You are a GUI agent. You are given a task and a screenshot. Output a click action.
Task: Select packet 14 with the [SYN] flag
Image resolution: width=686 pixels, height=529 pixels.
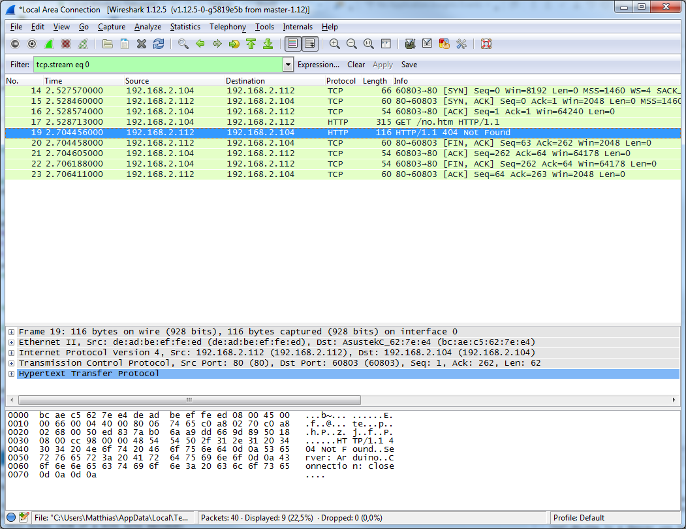(343, 91)
